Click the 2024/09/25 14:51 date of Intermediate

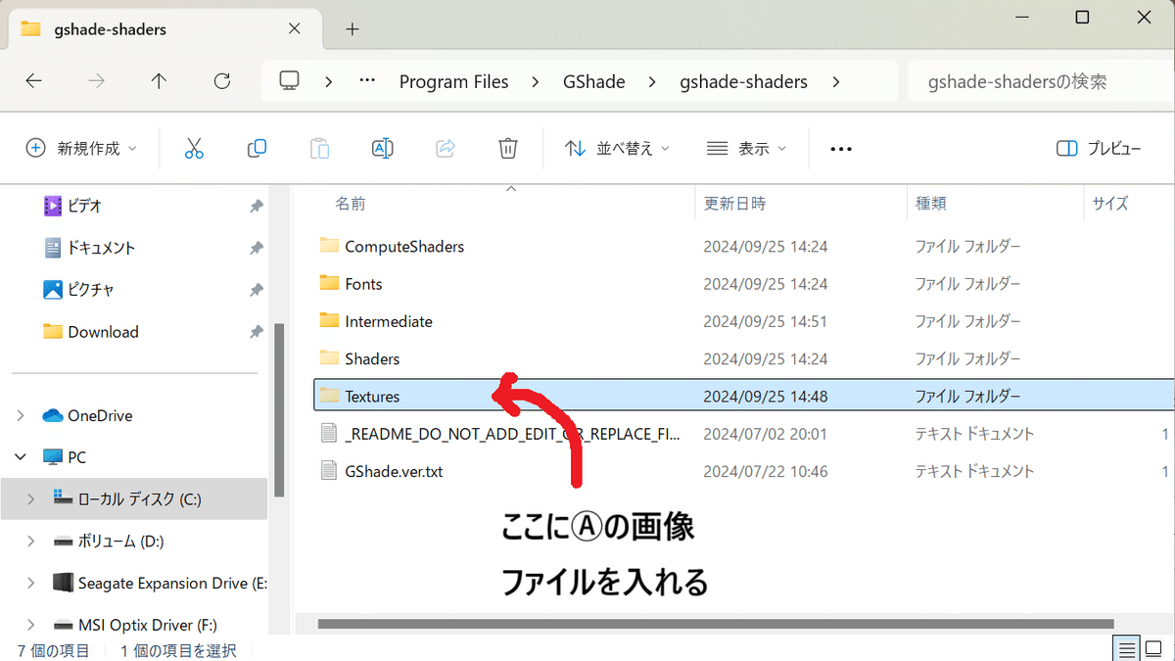pos(766,321)
